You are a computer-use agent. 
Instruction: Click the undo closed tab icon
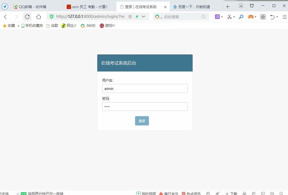[272, 17]
